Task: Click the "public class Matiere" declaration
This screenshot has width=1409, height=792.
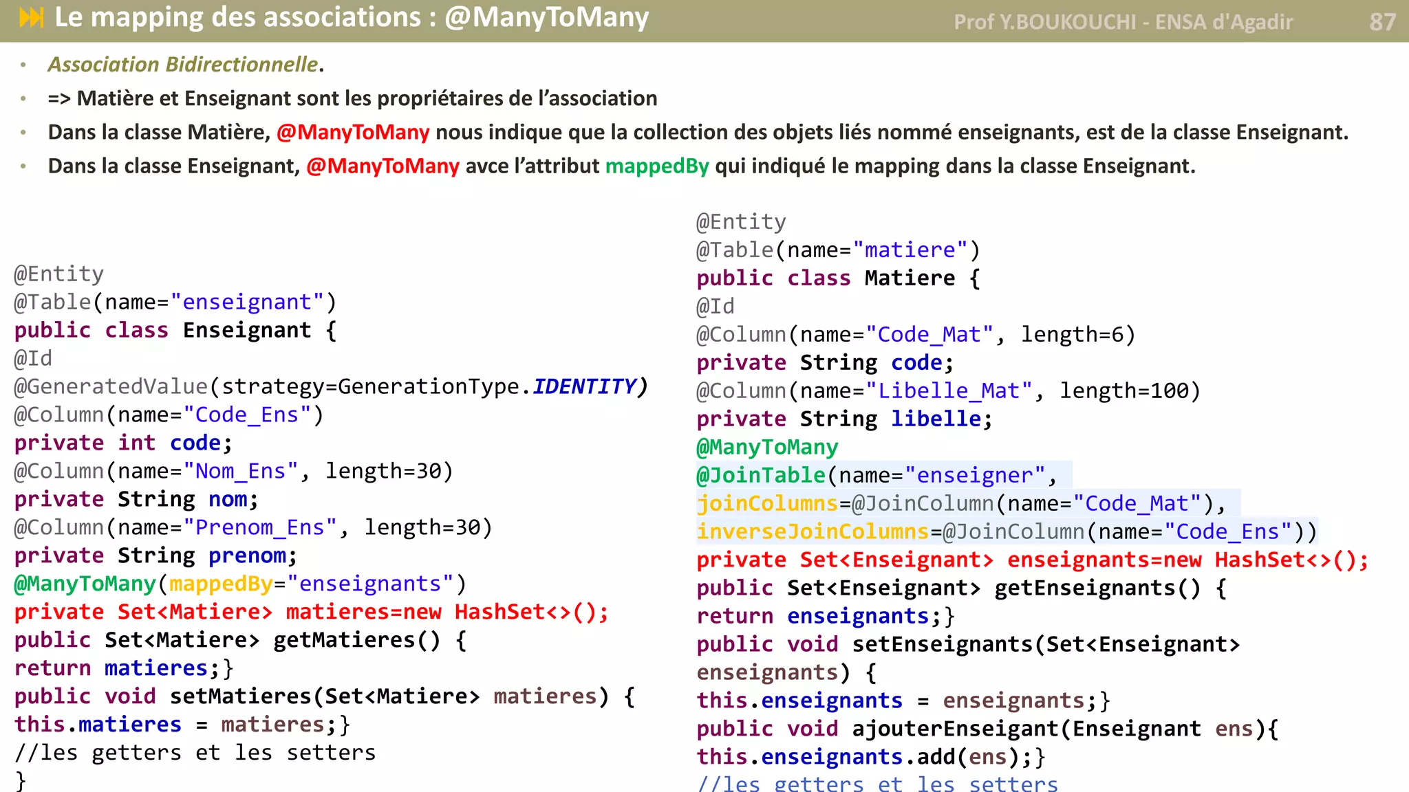Action: point(837,278)
